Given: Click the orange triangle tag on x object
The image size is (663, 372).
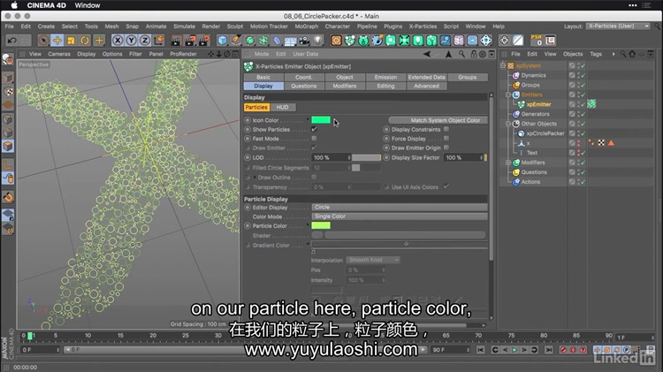Looking at the screenshot, I should (611, 143).
